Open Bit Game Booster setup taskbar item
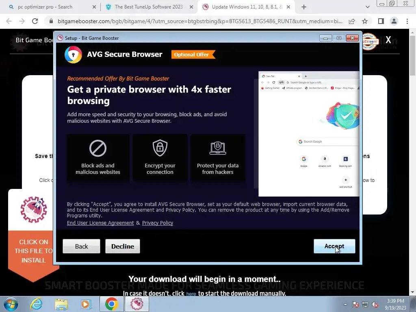This screenshot has height=312, width=416. point(136,304)
